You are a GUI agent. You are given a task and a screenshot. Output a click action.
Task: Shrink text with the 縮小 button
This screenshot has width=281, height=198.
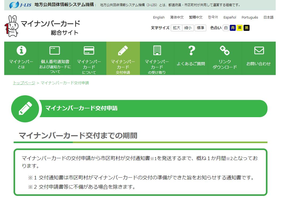[x=188, y=28]
